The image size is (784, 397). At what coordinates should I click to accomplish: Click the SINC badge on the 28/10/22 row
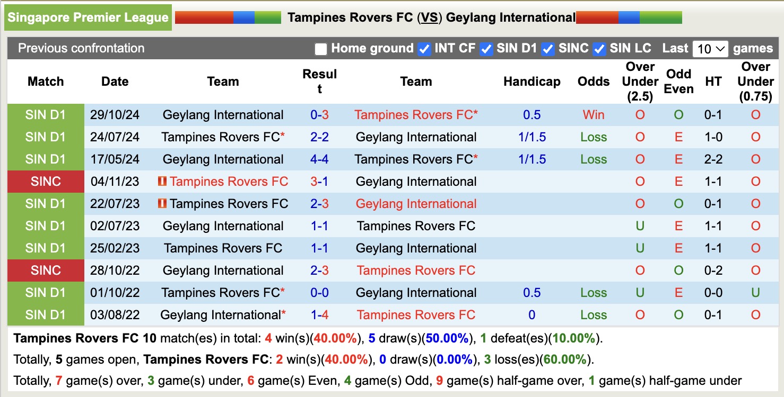coord(46,270)
